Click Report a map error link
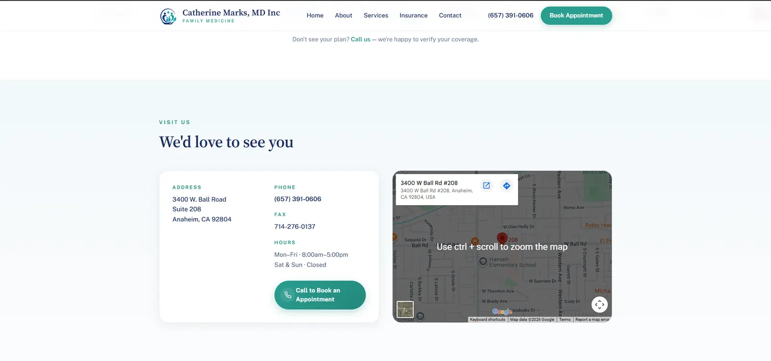Image resolution: width=771 pixels, height=361 pixels. click(x=592, y=320)
